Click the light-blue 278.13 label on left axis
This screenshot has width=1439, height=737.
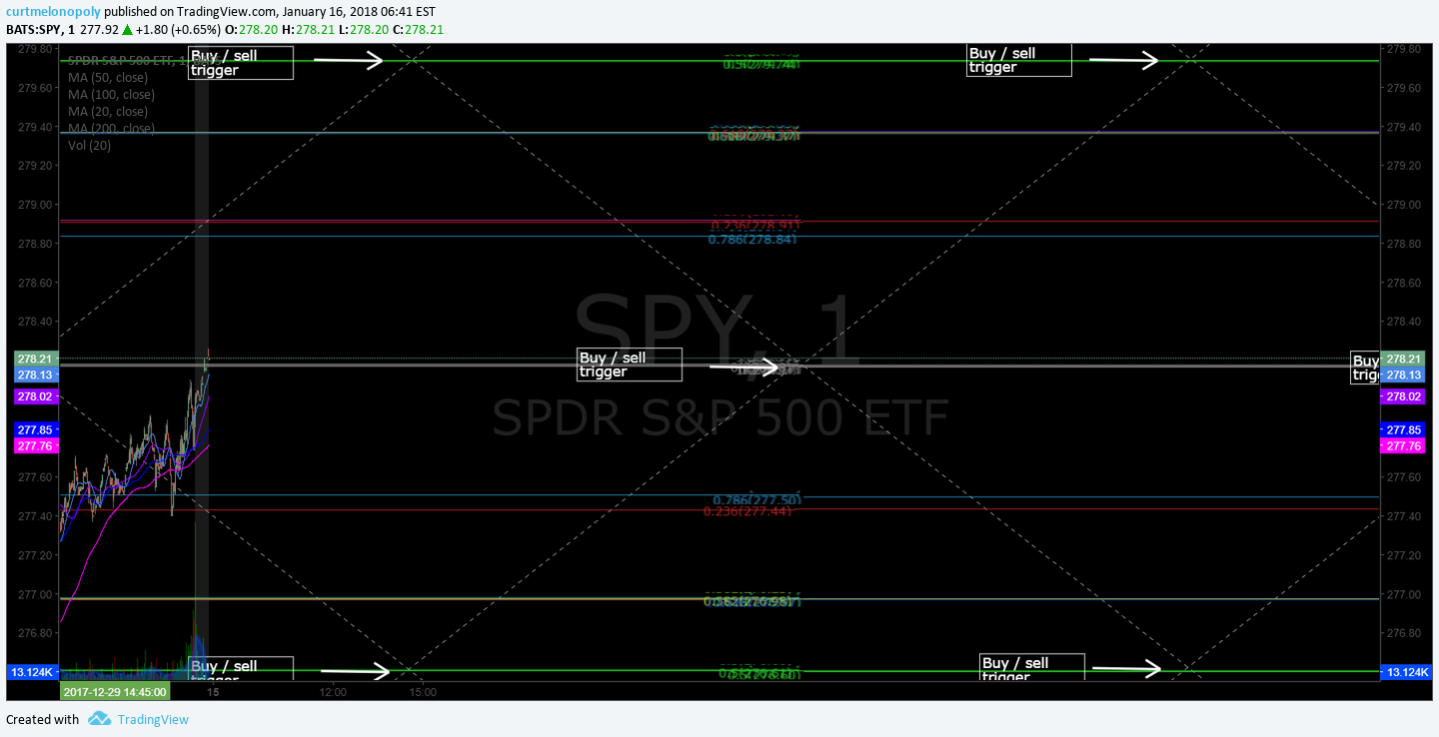click(x=34, y=374)
